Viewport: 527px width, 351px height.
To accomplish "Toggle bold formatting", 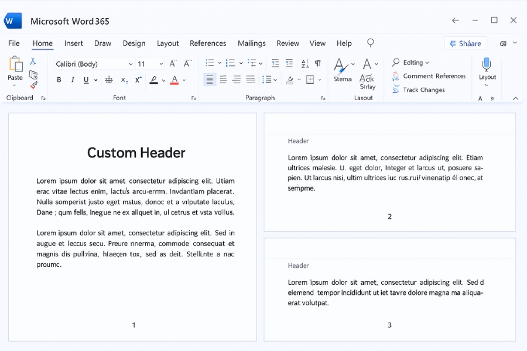I will [x=59, y=80].
